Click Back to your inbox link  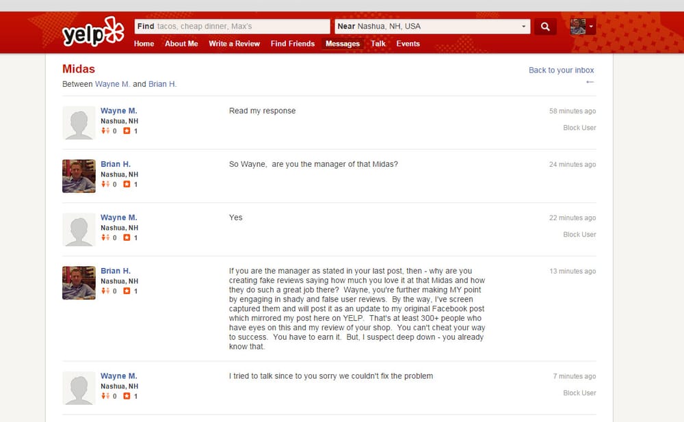pyautogui.click(x=561, y=70)
